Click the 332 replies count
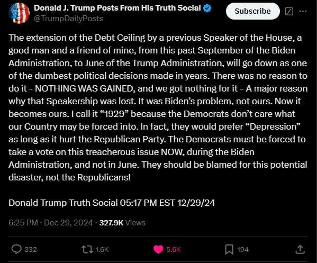 point(31,249)
